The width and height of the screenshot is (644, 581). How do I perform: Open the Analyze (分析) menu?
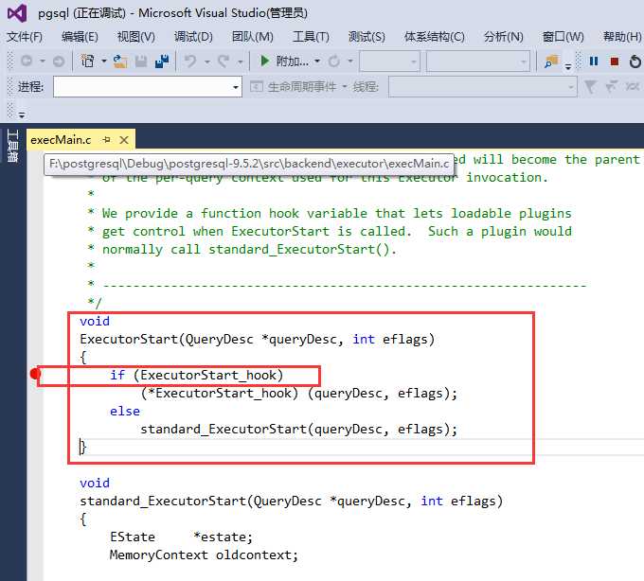pyautogui.click(x=504, y=37)
